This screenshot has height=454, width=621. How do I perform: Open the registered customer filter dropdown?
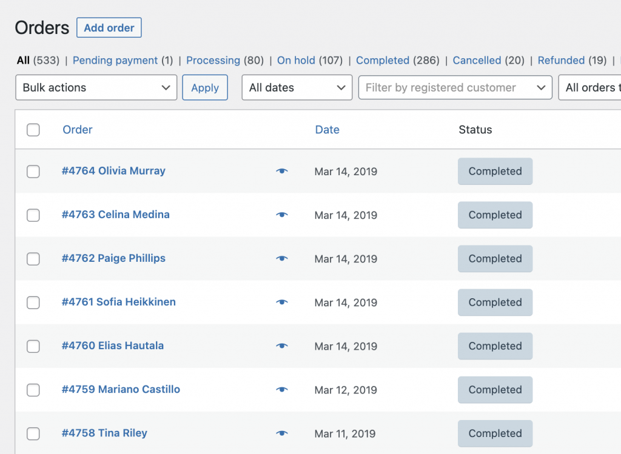coord(455,87)
